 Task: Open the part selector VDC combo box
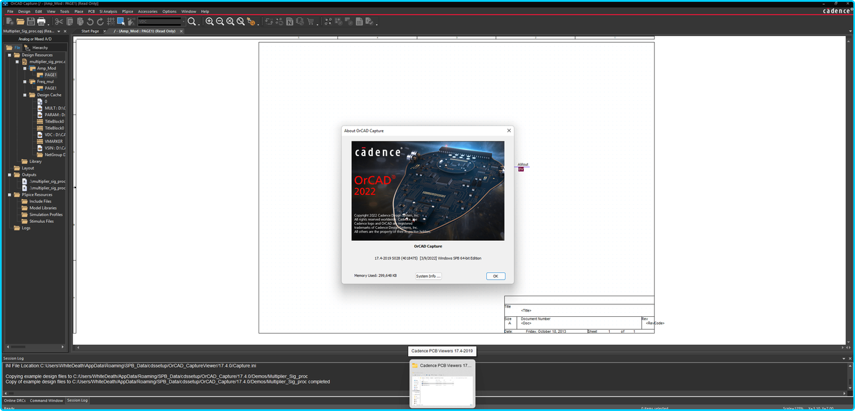coord(161,21)
